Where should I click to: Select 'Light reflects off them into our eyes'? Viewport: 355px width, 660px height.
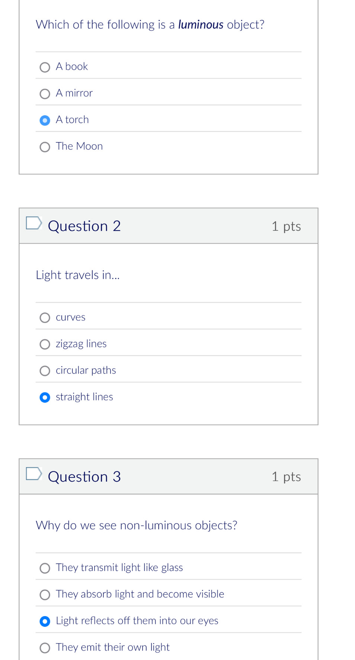click(x=45, y=621)
